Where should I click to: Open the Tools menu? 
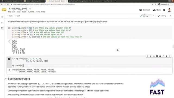(38, 12)
